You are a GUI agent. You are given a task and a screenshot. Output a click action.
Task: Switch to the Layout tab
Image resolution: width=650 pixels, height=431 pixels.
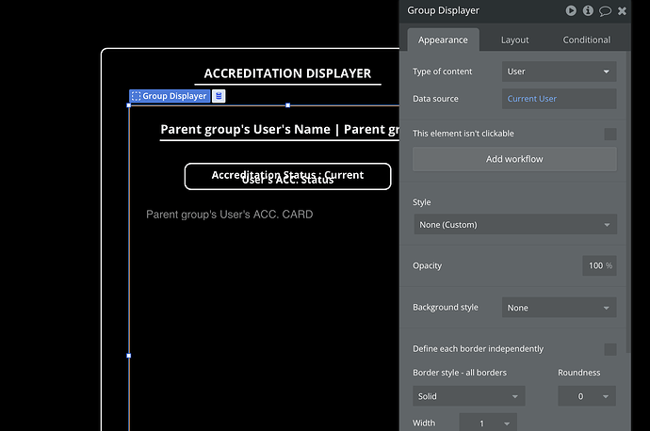514,40
